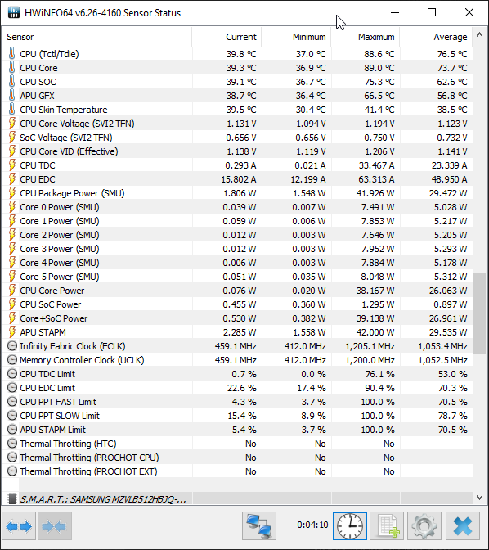Image resolution: width=489 pixels, height=550 pixels.
Task: Click drive icon of S.M.A.R.T. SAMSUNG section
Action: tap(12, 498)
